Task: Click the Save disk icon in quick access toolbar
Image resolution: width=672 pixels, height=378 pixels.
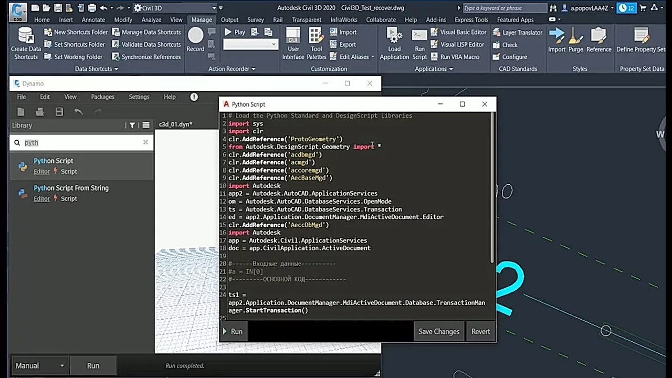Action: (57, 8)
